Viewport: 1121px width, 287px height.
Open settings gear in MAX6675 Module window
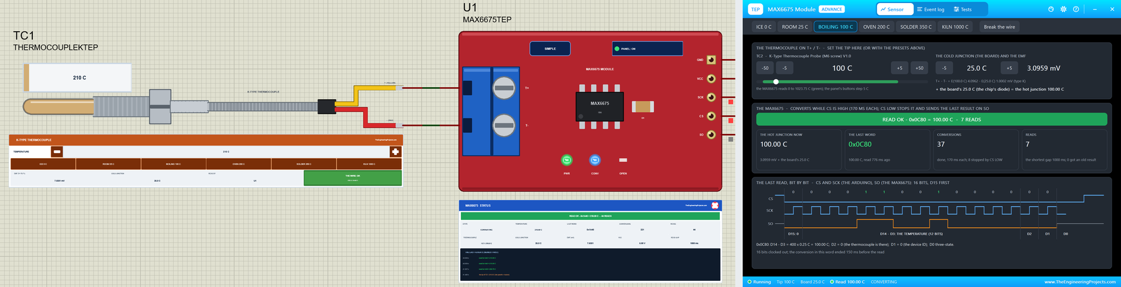pos(1063,9)
